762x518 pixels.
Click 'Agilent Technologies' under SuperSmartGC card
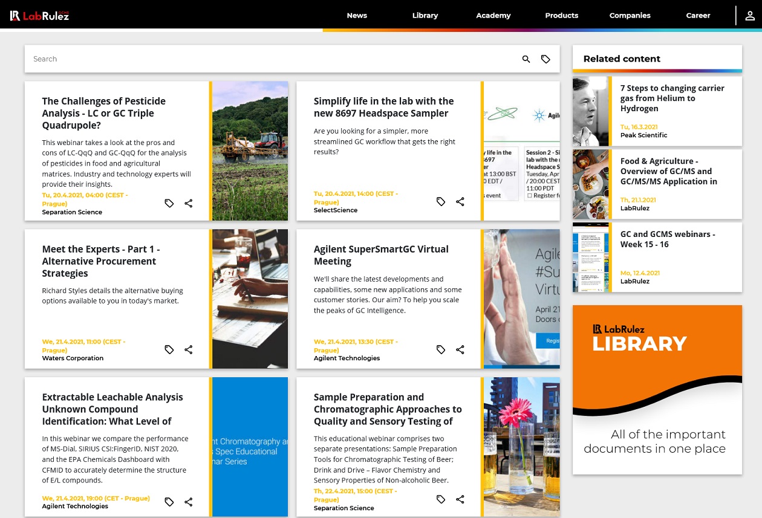tap(347, 358)
